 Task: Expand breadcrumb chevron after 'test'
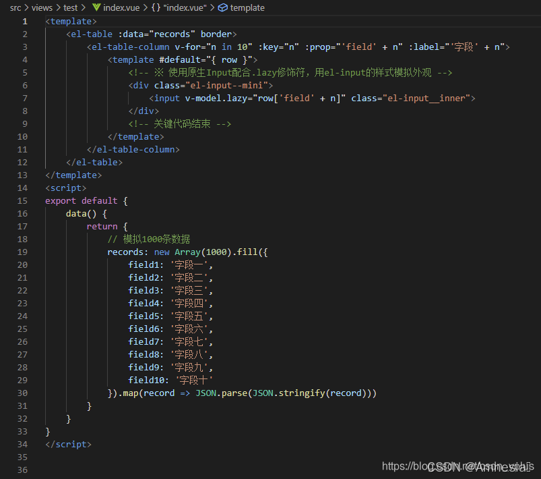point(83,7)
